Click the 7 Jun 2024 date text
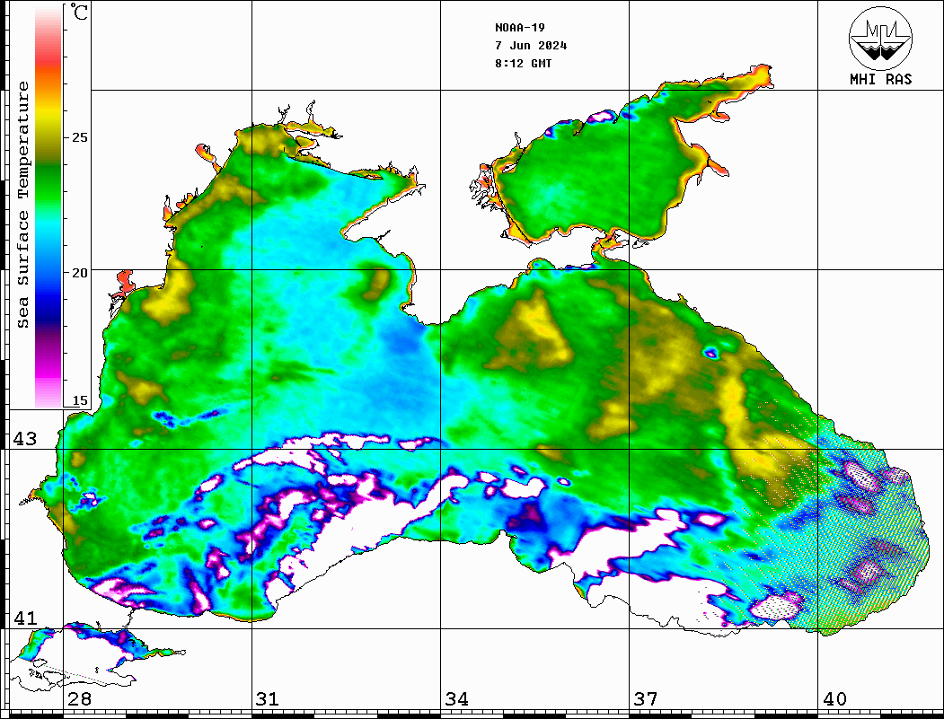Image resolution: width=944 pixels, height=719 pixels. click(x=531, y=46)
